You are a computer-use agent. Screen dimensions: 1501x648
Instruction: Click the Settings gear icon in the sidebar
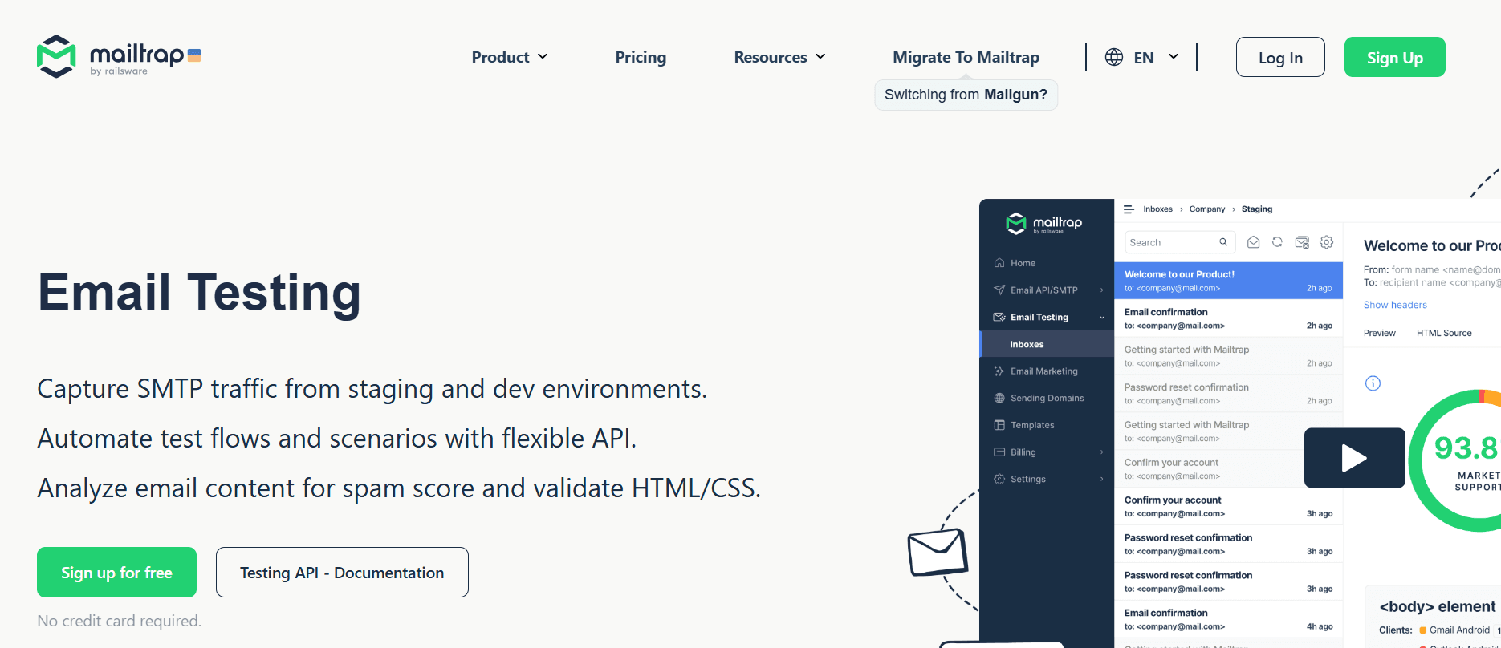[x=999, y=479]
